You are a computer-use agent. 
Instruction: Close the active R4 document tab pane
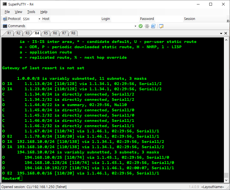tap(226, 33)
